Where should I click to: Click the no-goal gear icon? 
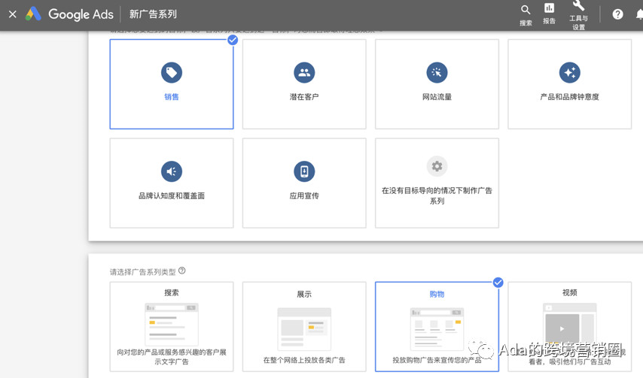pos(437,166)
